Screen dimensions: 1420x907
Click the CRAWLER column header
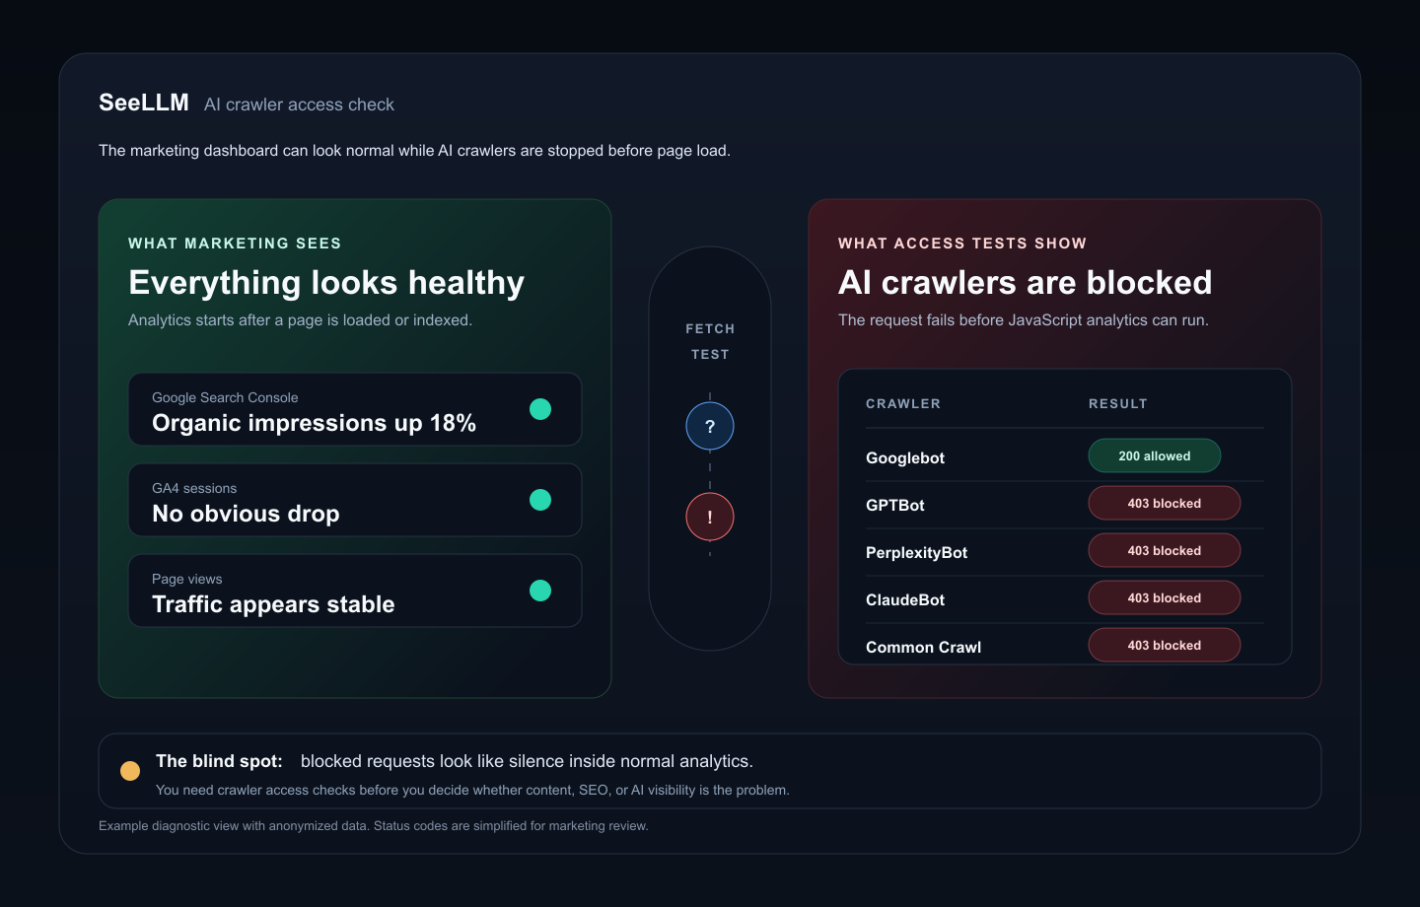[903, 403]
